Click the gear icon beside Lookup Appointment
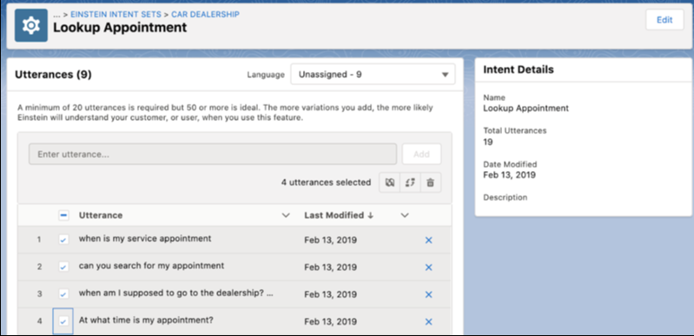Image resolution: width=694 pixels, height=336 pixels. (x=31, y=26)
